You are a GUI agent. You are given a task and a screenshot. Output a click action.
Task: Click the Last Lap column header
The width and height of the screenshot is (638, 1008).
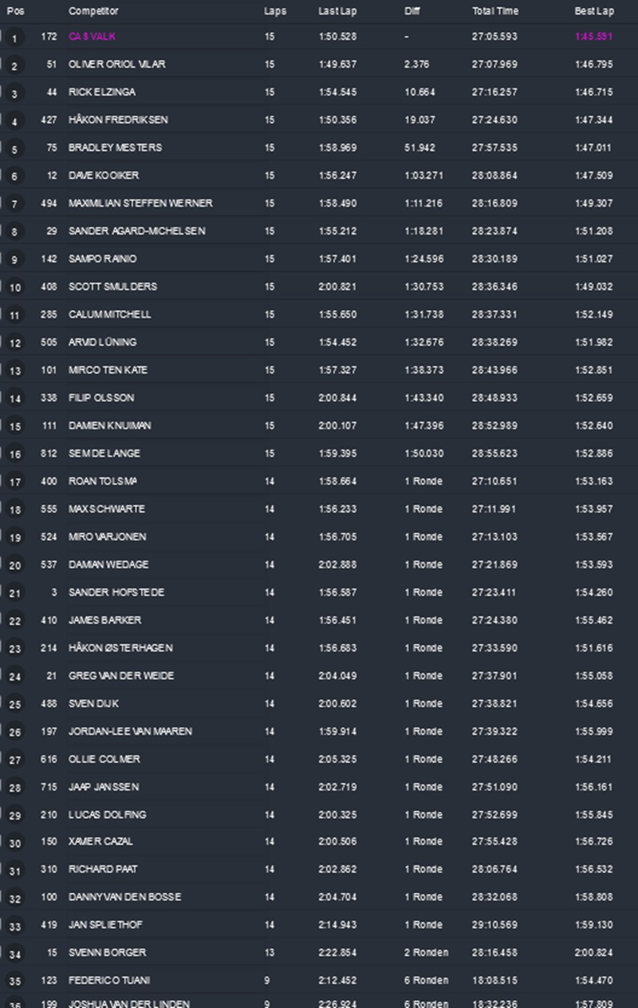pos(337,11)
